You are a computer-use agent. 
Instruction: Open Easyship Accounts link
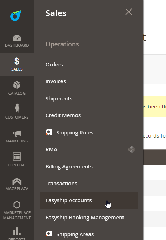[68, 200]
